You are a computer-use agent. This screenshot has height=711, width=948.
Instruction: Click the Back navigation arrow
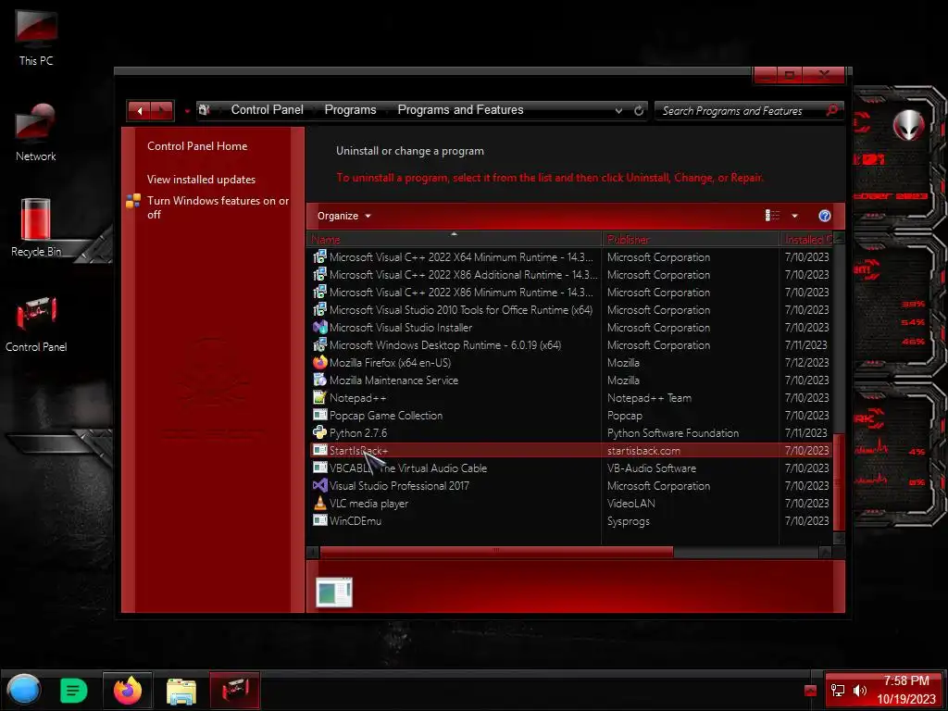(x=140, y=111)
